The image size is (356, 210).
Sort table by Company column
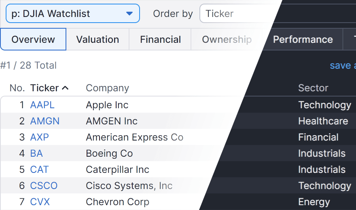click(x=107, y=88)
